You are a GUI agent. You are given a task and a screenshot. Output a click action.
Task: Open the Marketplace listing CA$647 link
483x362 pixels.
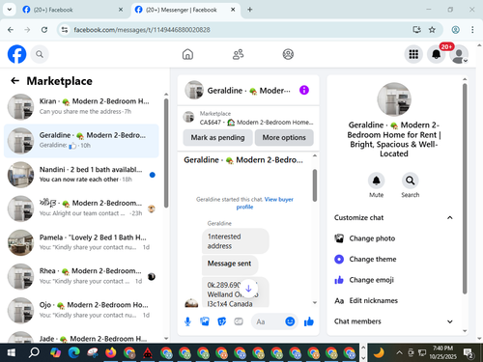[248, 118]
